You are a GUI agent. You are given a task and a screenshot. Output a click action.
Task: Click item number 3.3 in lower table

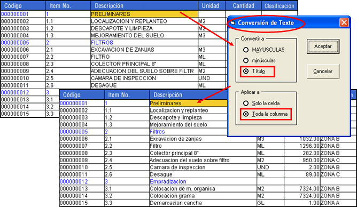pos(127,203)
